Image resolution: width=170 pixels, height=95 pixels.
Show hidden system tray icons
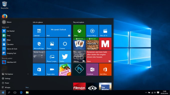[146, 93]
